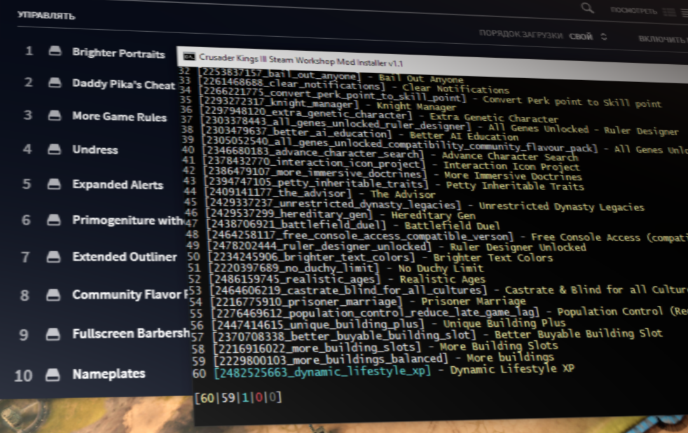Click the ПОСМОТРЕТЬ view label

tap(633, 11)
